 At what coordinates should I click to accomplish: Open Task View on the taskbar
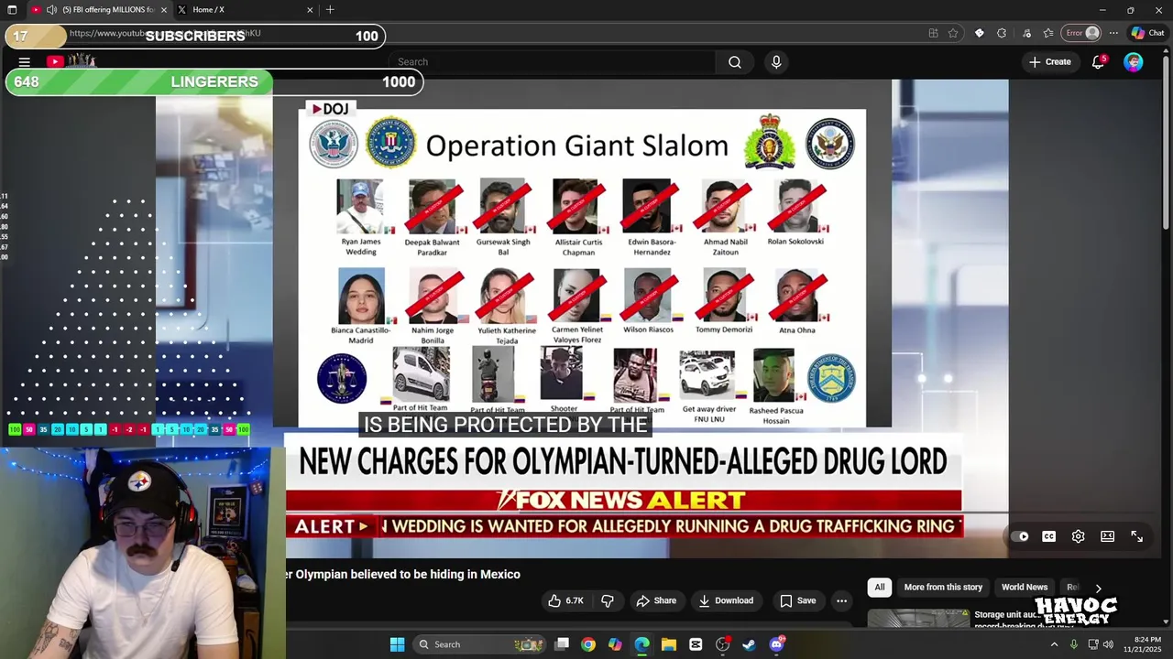point(562,644)
